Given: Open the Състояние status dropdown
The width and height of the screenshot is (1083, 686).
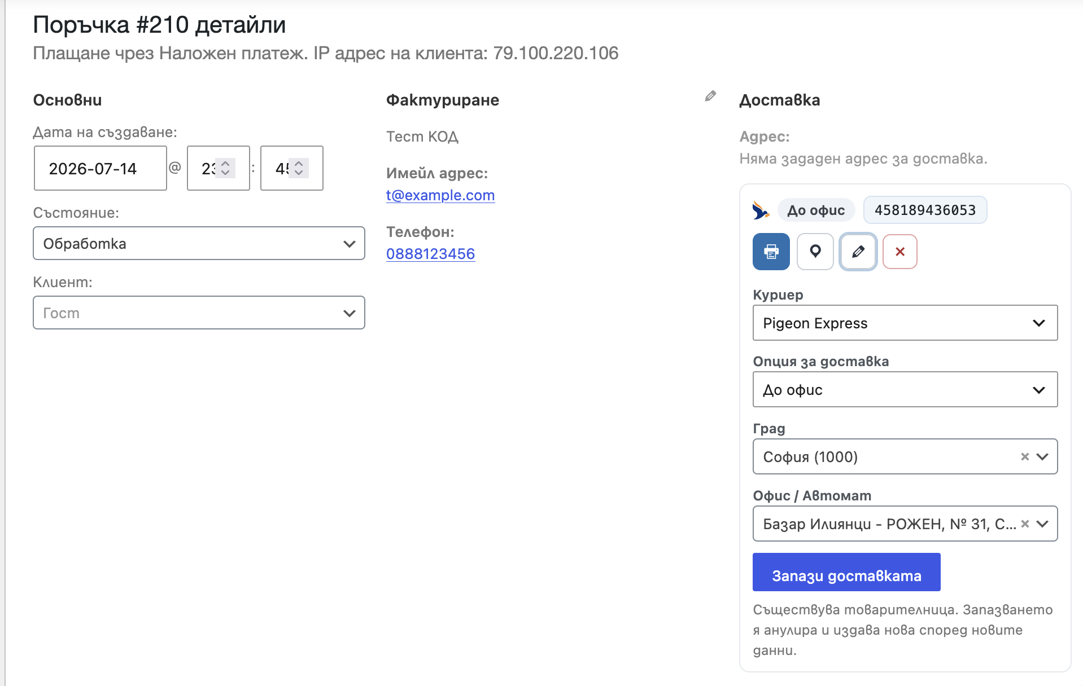Looking at the screenshot, I should [199, 243].
